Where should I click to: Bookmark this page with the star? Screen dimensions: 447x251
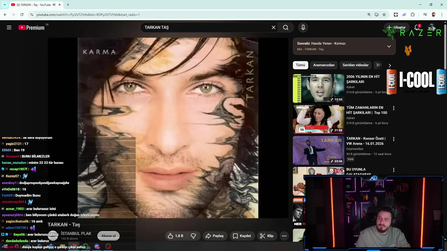(x=384, y=15)
